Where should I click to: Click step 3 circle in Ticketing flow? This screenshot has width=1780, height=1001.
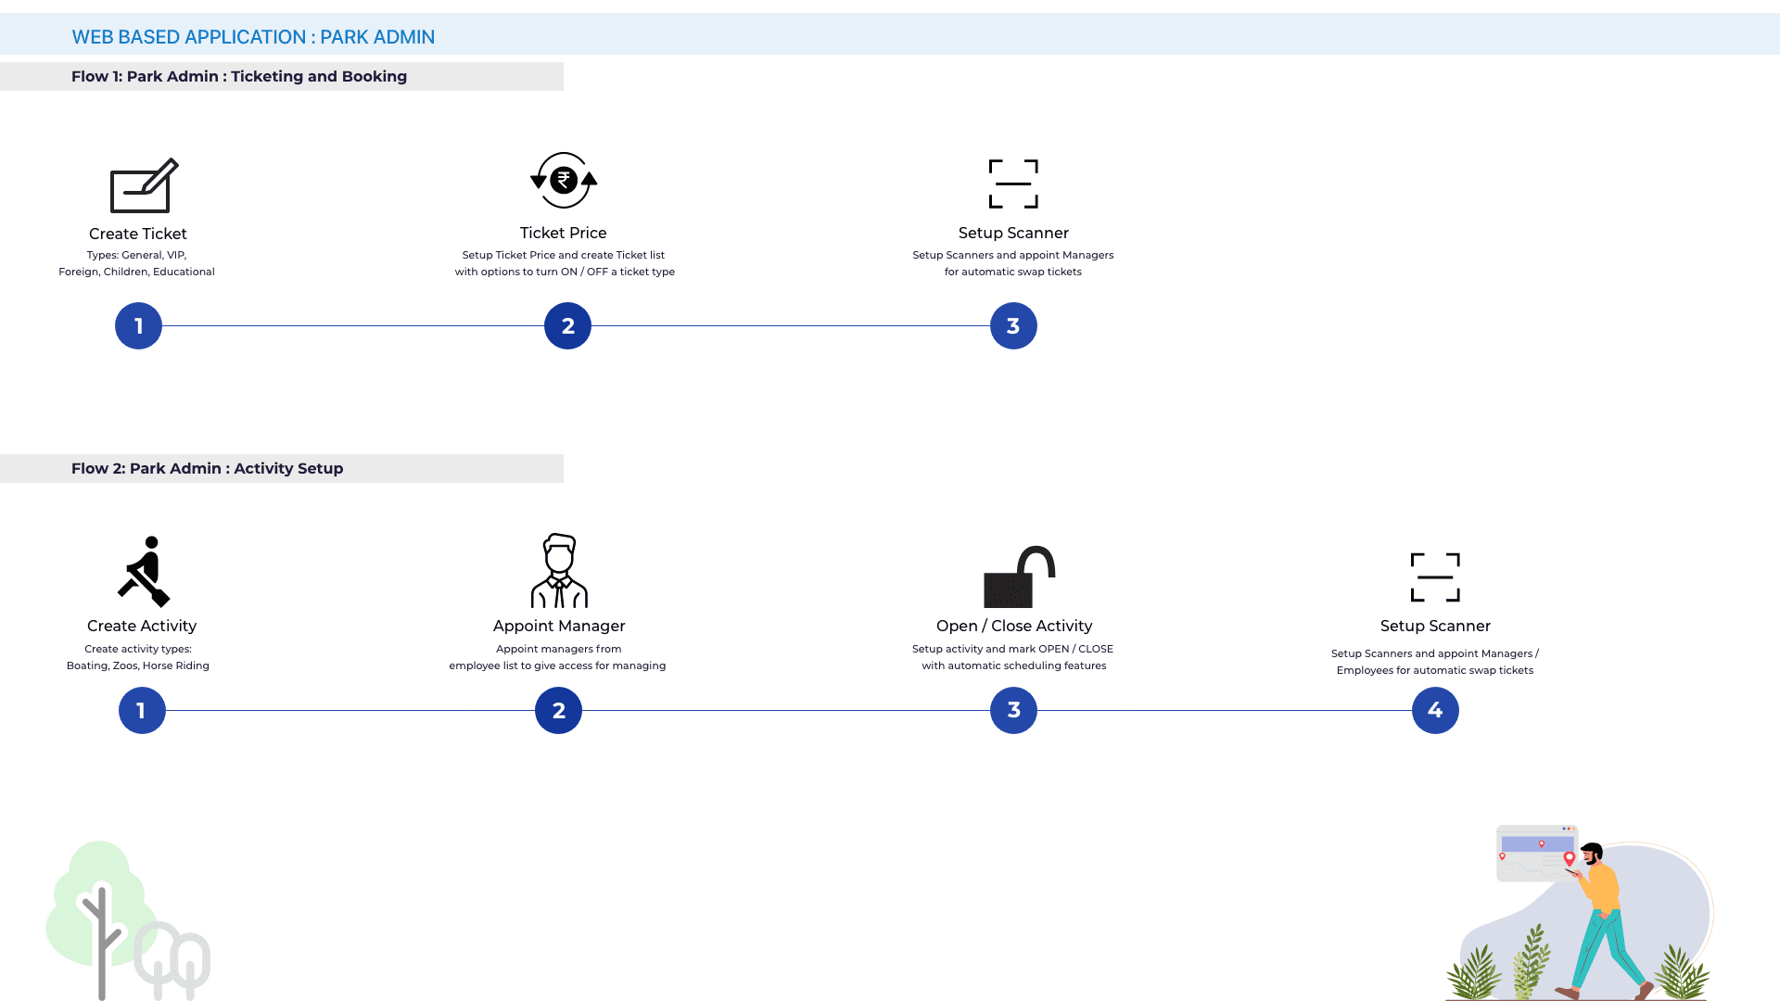pos(1013,326)
